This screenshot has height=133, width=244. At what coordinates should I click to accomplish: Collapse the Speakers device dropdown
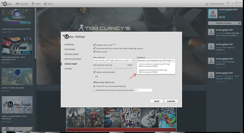point(156,60)
